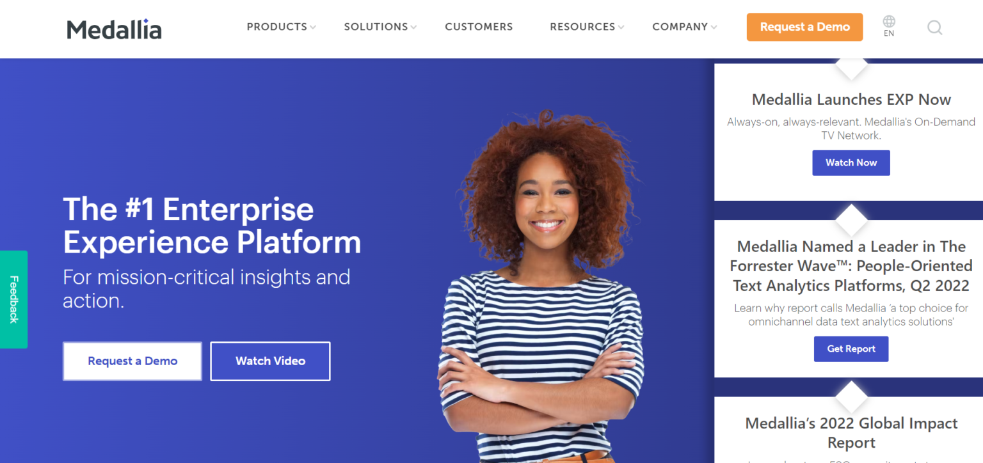Select the Products menu label
This screenshot has width=983, height=463.
point(277,27)
